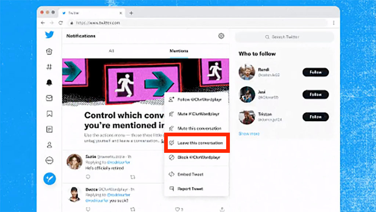Open the Home icon in sidebar
The width and height of the screenshot is (376, 212).
tap(49, 51)
